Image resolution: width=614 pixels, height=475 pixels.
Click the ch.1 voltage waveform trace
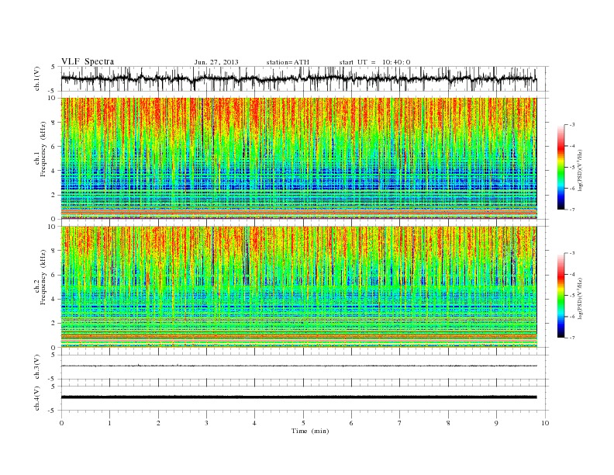pos(299,78)
